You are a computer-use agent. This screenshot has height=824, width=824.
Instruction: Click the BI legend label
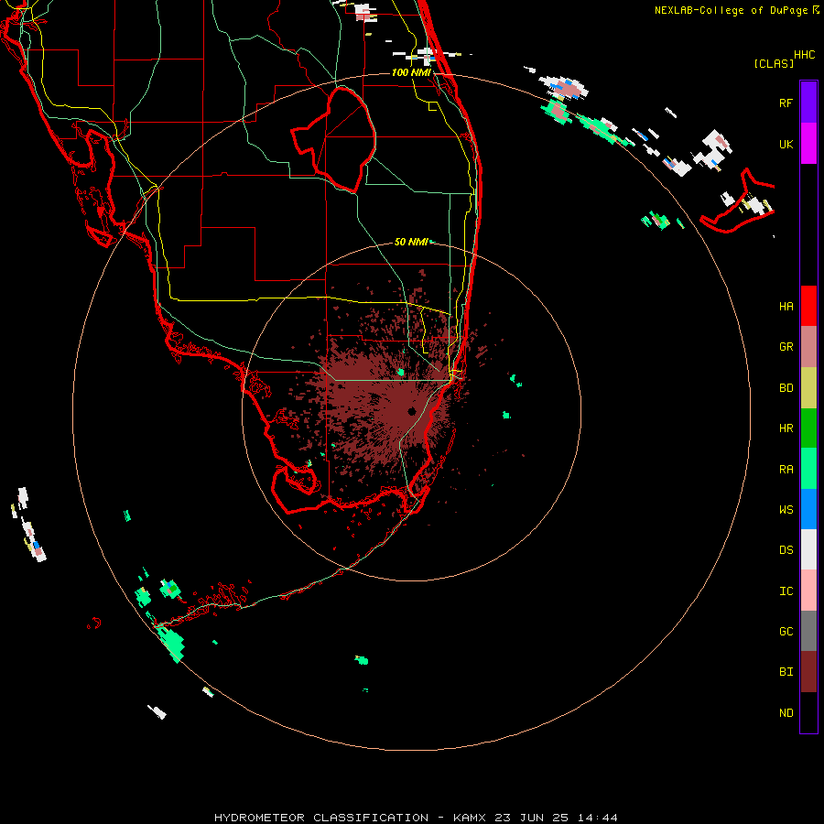(x=786, y=672)
